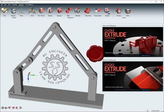
Task: Open the View menu
Action: tap(9, 5)
